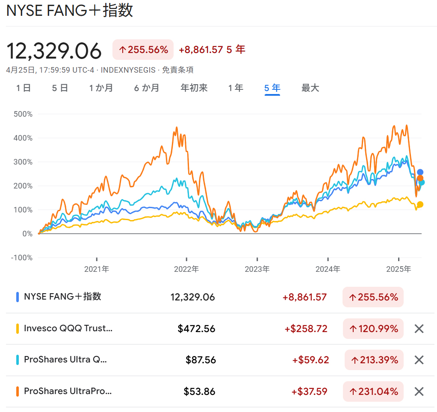Show the 年初来 year-to-date range
Image resolution: width=437 pixels, height=412 pixels.
pyautogui.click(x=194, y=88)
